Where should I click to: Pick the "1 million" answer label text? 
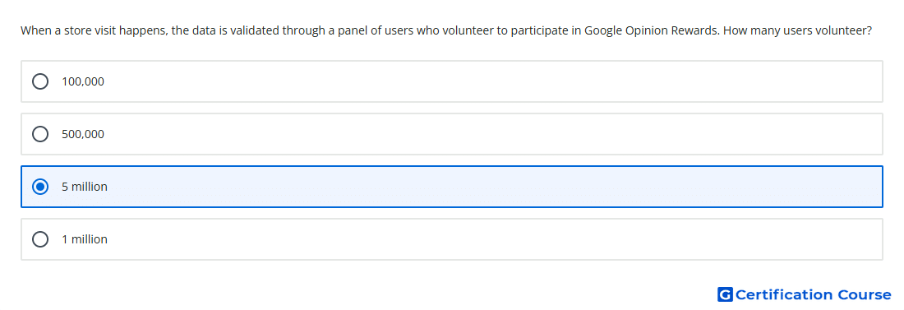[85, 239]
